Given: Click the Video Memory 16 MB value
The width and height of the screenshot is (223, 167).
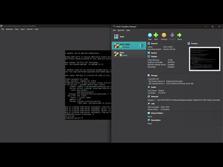Looking at the screenshot, I should click(x=170, y=60).
